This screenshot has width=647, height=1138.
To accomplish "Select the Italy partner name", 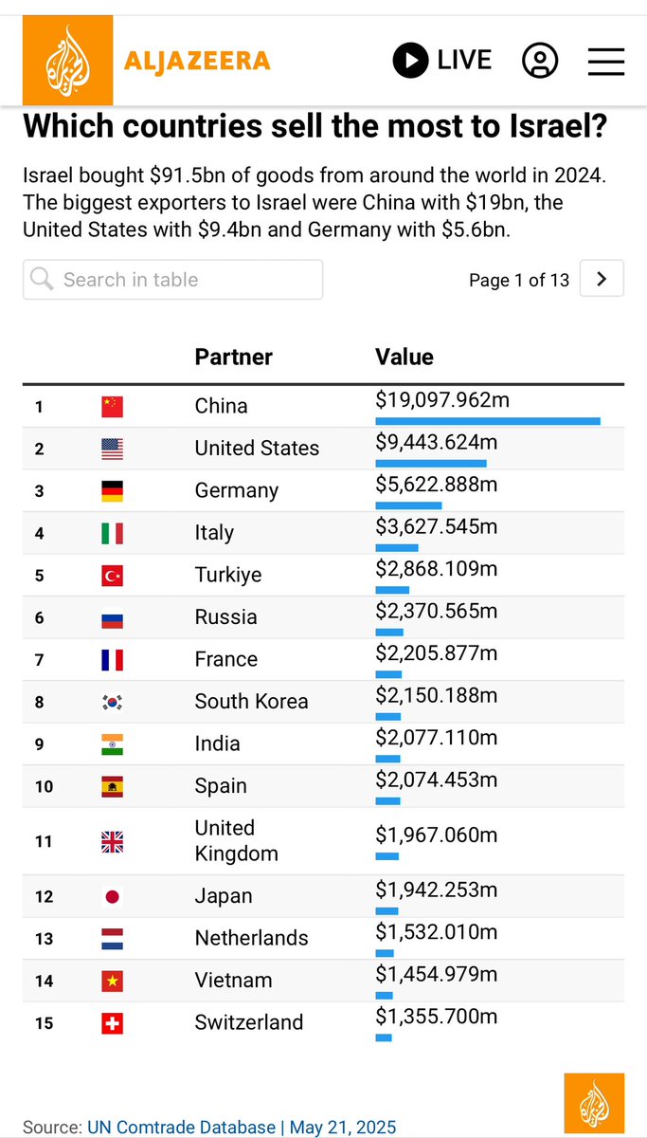I will pyautogui.click(x=214, y=533).
